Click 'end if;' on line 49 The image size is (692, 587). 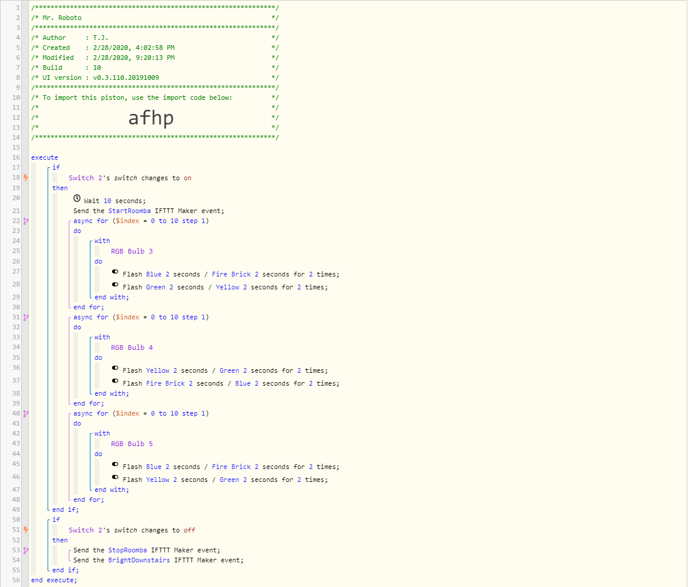click(66, 510)
